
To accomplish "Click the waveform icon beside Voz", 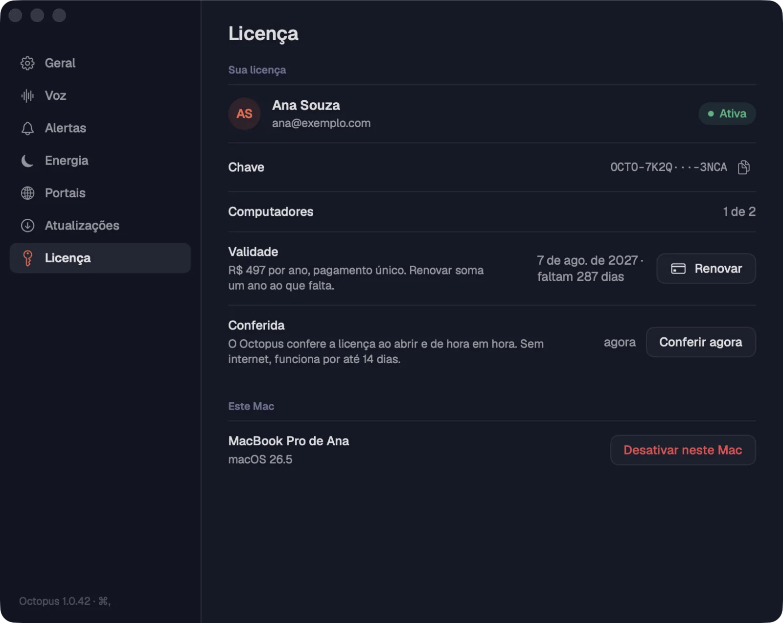I will click(x=27, y=95).
